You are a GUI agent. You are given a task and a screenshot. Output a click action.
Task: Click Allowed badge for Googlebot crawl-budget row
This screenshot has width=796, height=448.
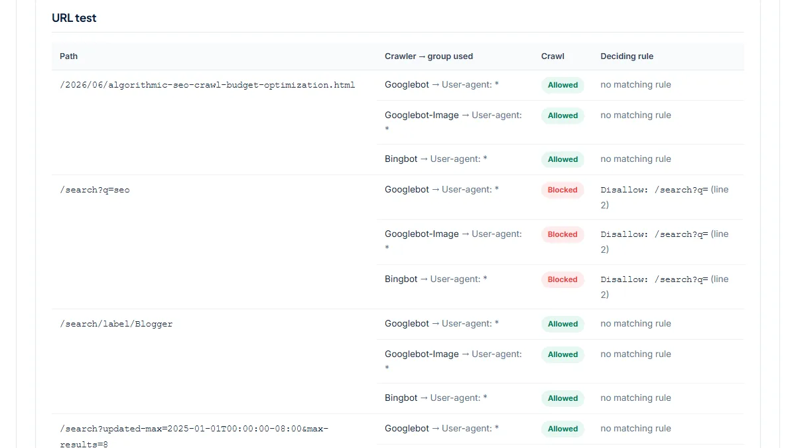563,85
